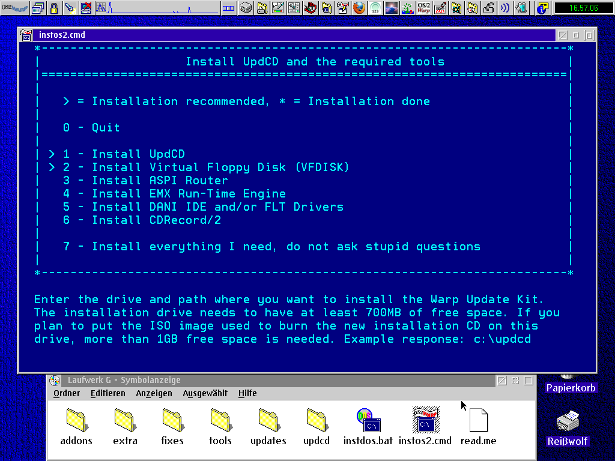Click the battery power plug icon
The image size is (615, 461).
(x=521, y=8)
